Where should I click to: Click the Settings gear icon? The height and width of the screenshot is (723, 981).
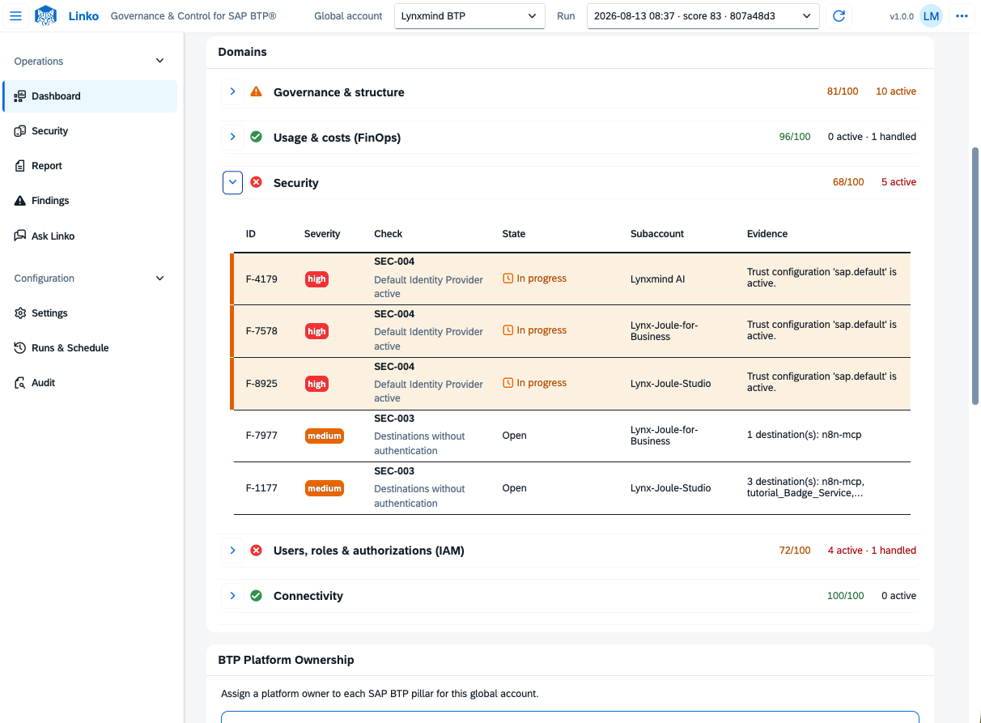(20, 313)
